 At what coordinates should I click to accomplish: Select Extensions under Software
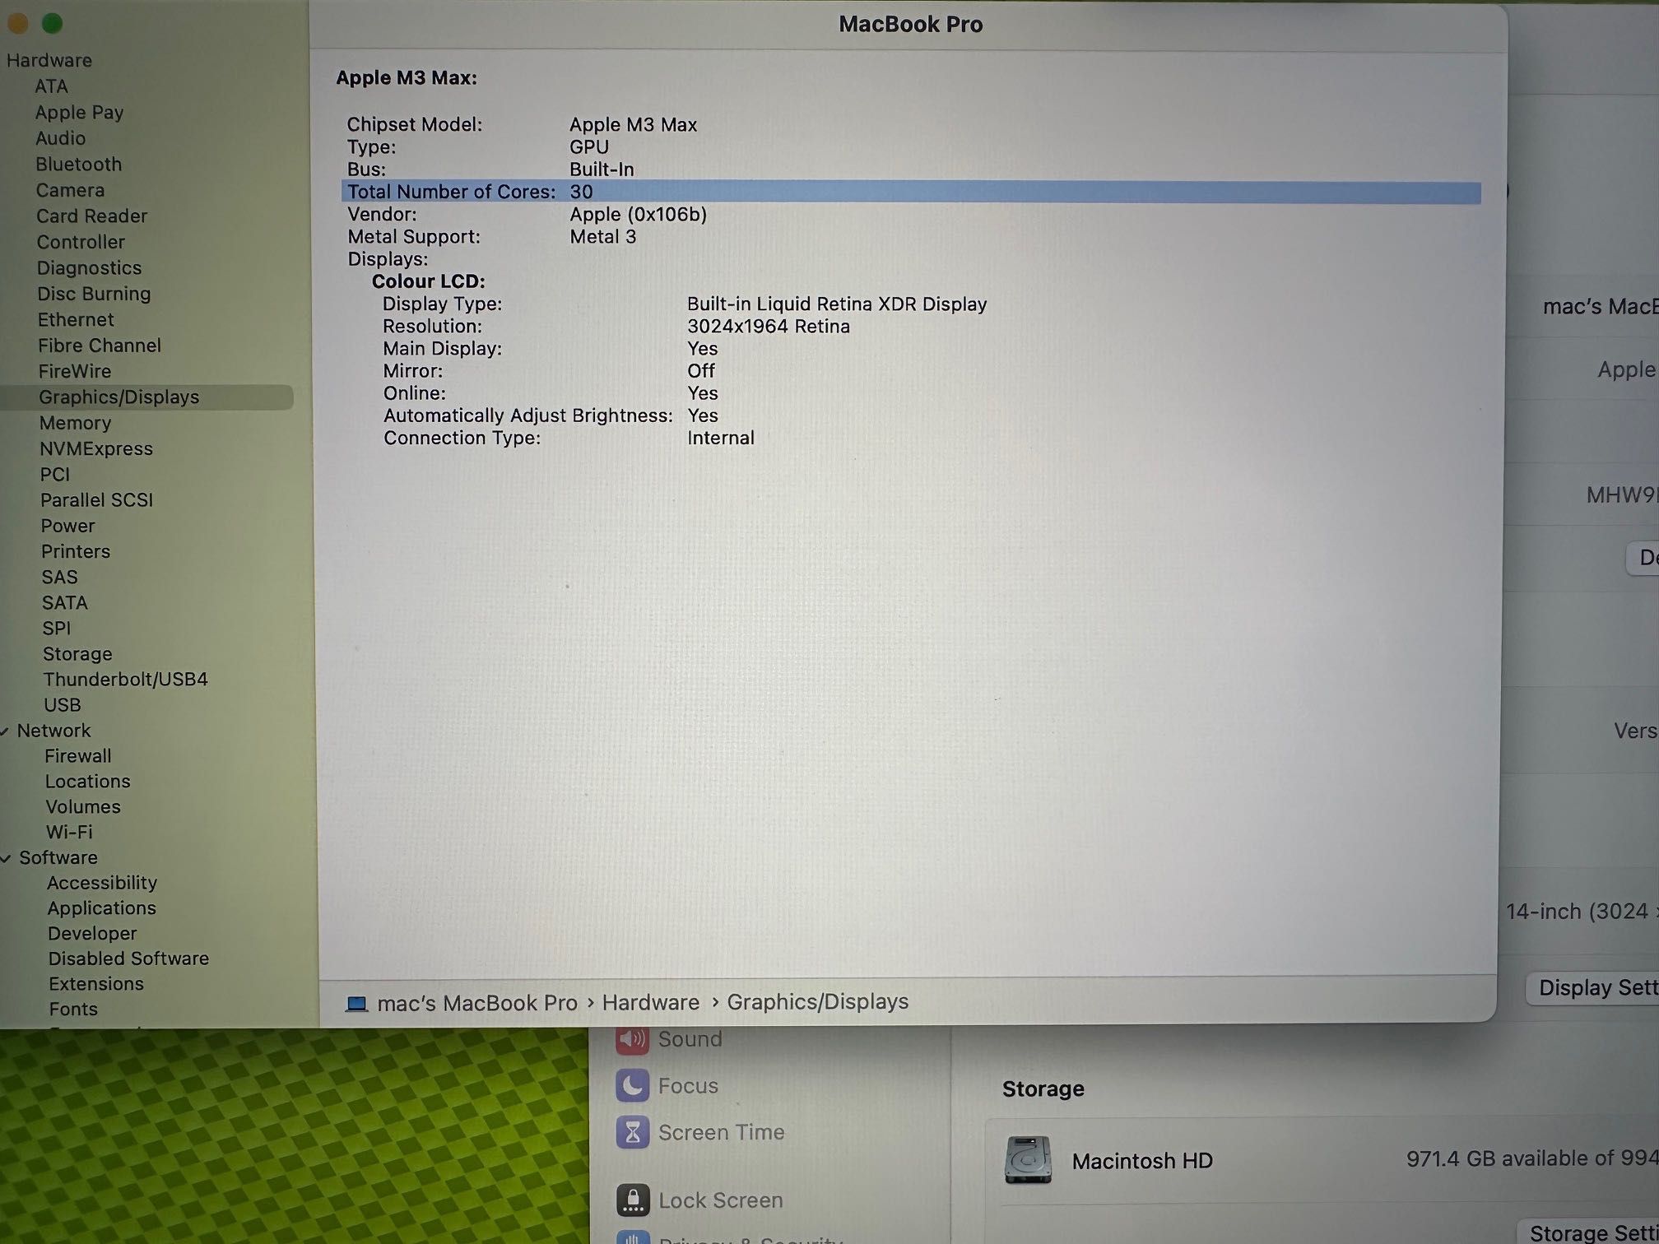tap(95, 984)
